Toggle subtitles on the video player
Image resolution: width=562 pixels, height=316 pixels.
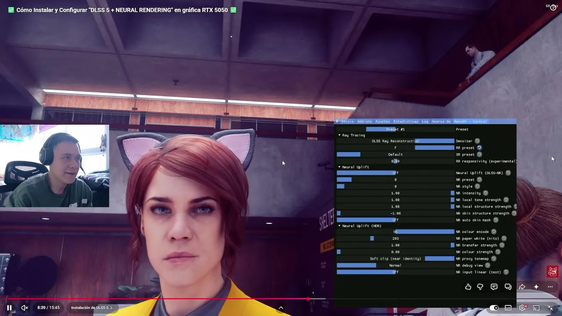point(508,308)
